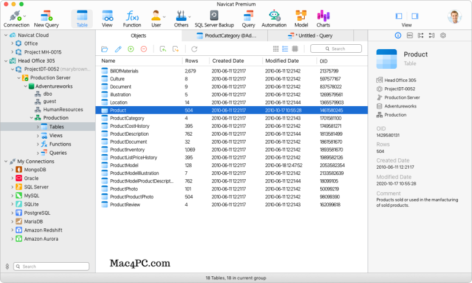472x283 pixels.
Task: Refresh the objects list
Action: (x=194, y=48)
